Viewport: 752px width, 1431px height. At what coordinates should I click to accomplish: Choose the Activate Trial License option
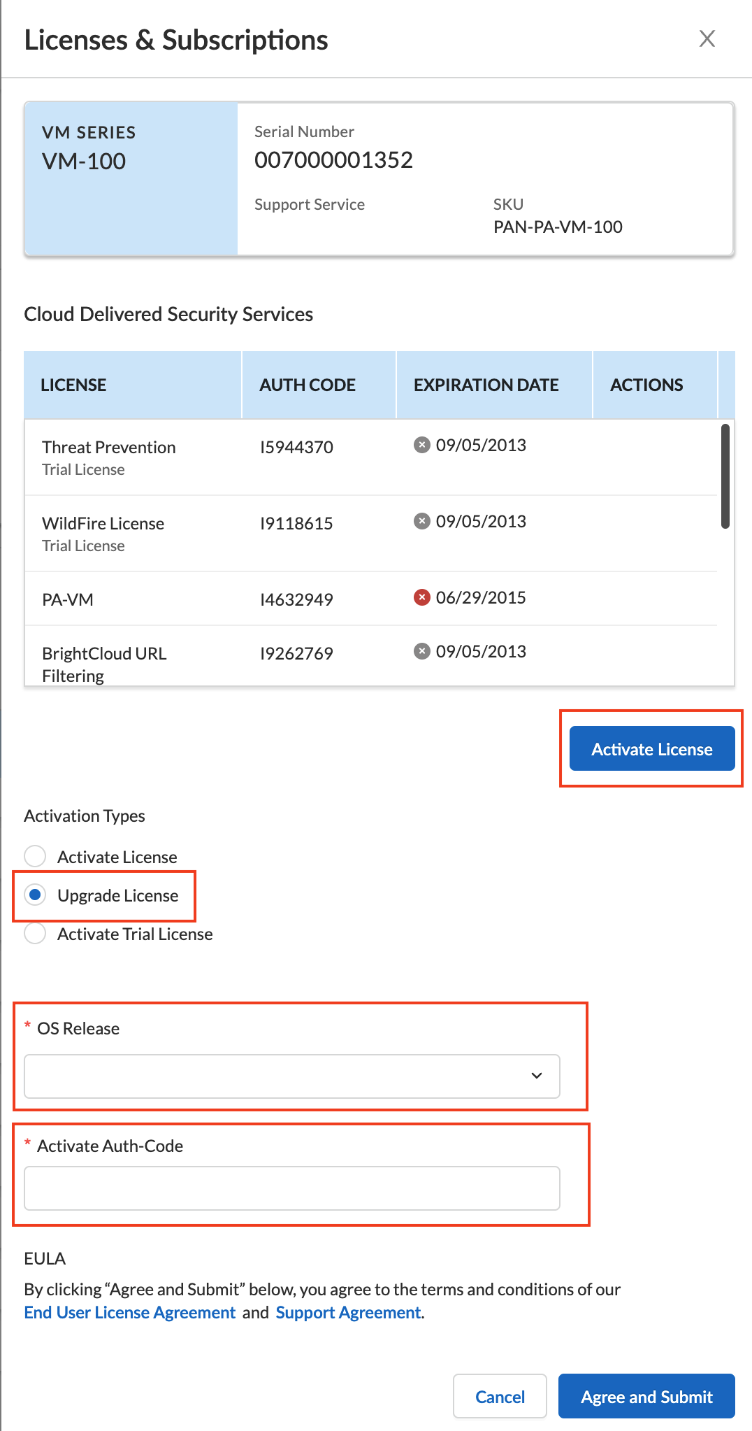[35, 933]
